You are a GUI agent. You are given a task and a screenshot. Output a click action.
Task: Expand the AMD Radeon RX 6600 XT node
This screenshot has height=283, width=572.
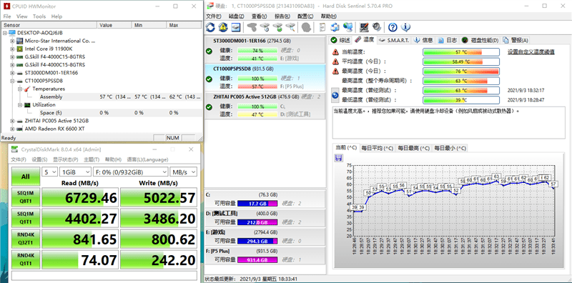12,129
